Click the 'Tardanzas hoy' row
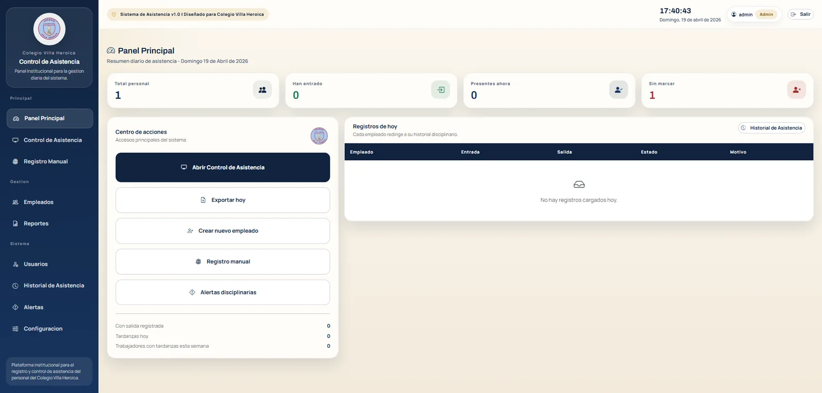This screenshot has width=822, height=393. pos(222,336)
